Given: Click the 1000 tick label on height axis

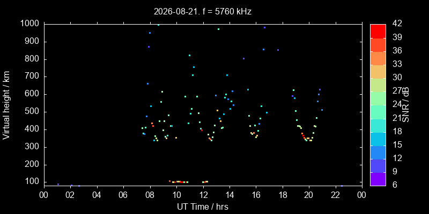Looking at the screenshot, I should point(31,24).
